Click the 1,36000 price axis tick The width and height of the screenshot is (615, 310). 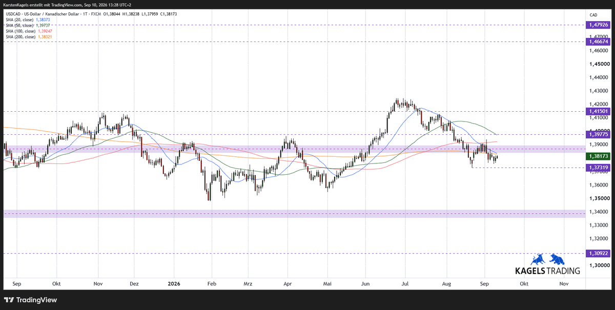pos(599,185)
